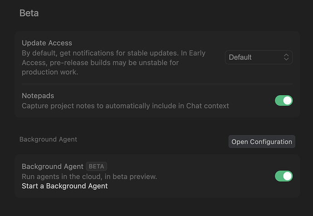Open the Update Access dropdown
Image resolution: width=313 pixels, height=216 pixels.
pos(258,57)
